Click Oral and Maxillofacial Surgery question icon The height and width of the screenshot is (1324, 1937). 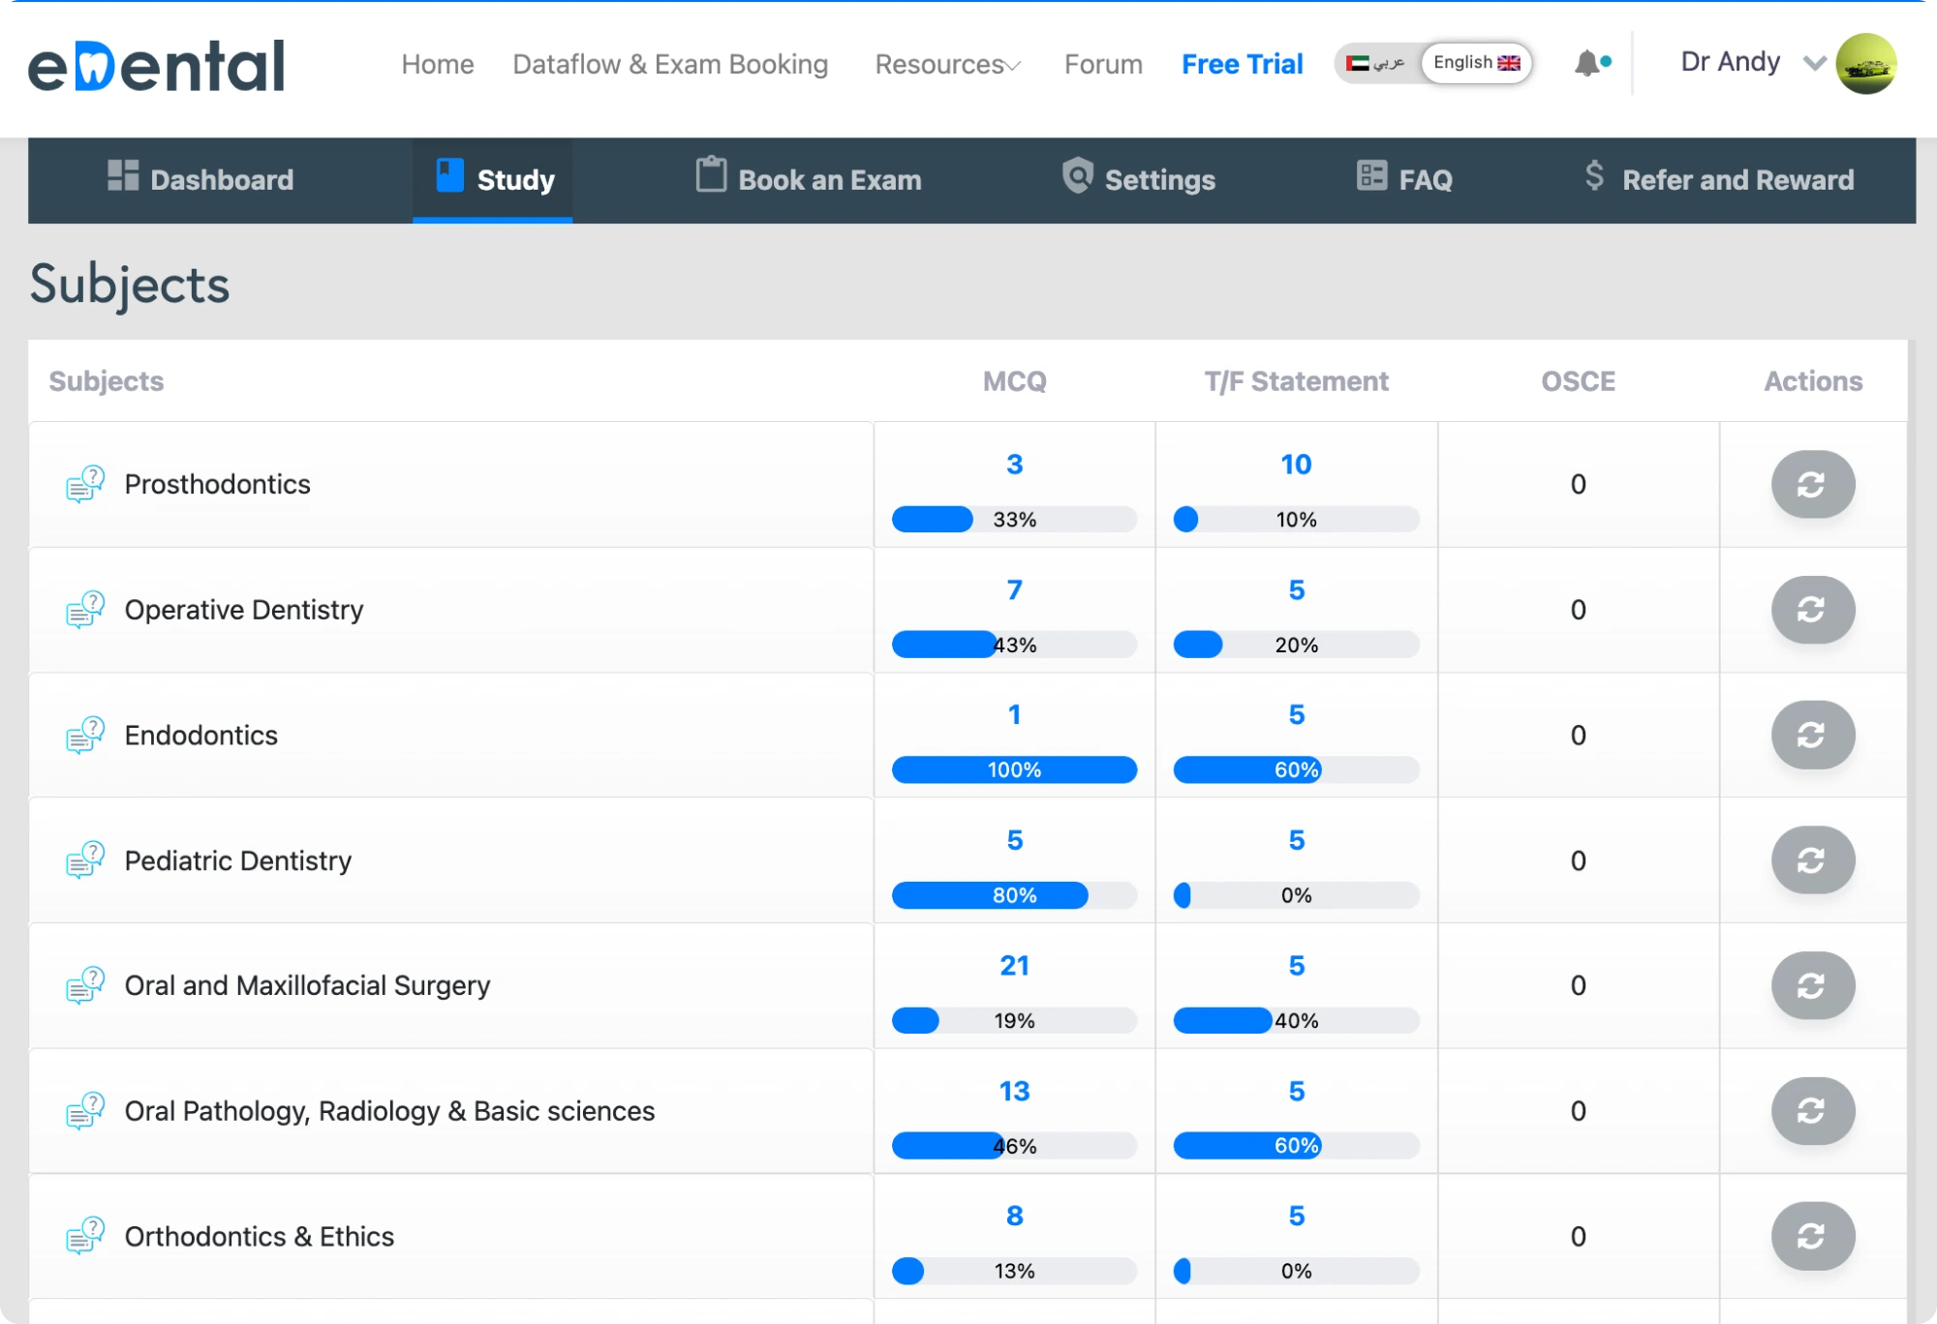pos(85,985)
